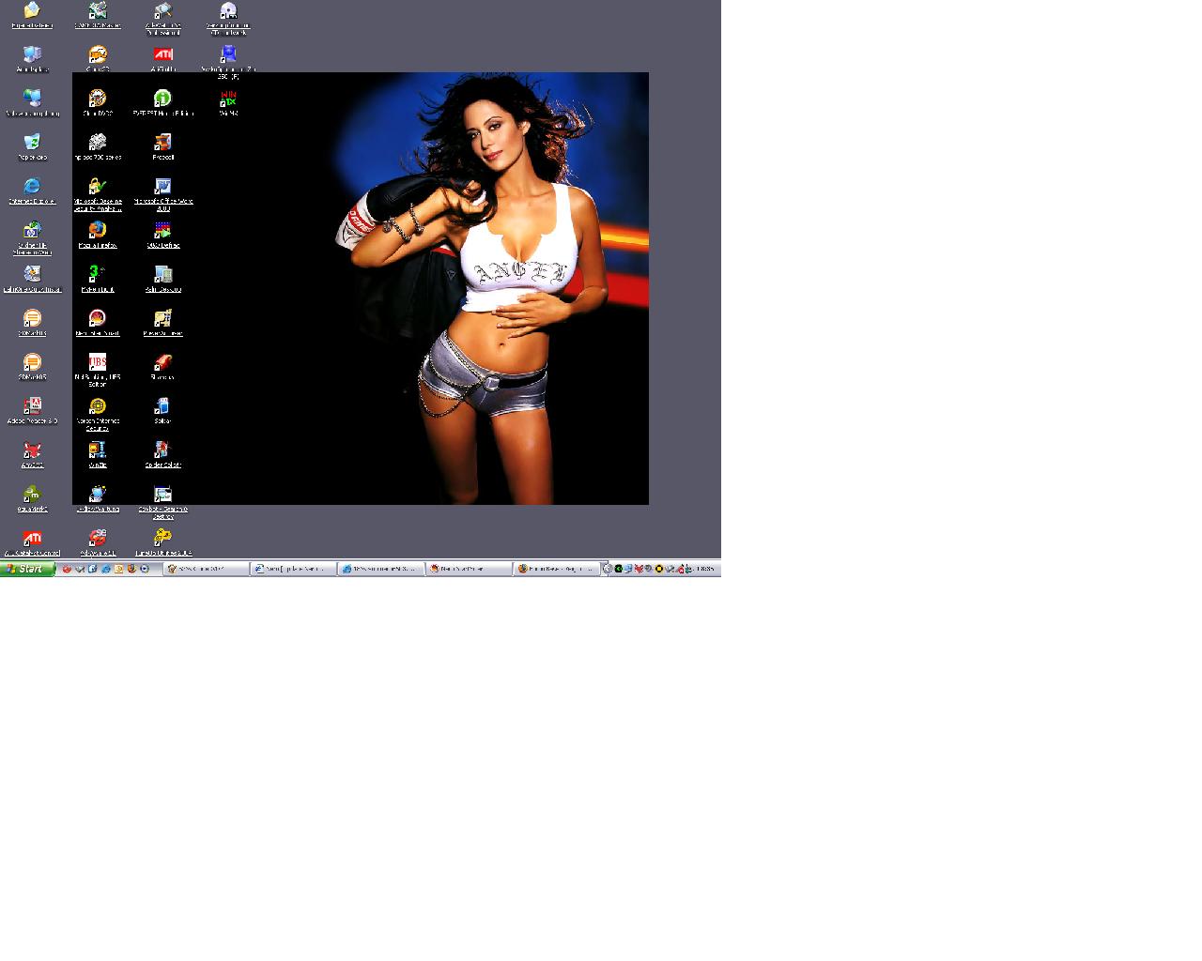This screenshot has height=961, width=1202.
Task: Open the WinZip desktop shortcut
Action: tap(98, 450)
